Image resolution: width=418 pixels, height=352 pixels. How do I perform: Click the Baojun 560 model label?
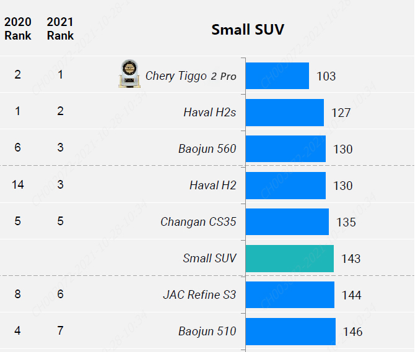(x=207, y=149)
